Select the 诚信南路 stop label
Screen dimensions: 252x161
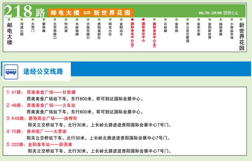(x=220, y=29)
